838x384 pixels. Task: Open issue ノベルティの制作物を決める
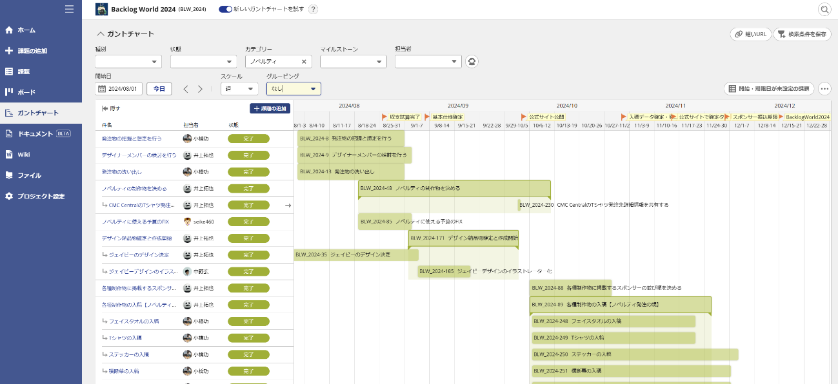coord(134,189)
